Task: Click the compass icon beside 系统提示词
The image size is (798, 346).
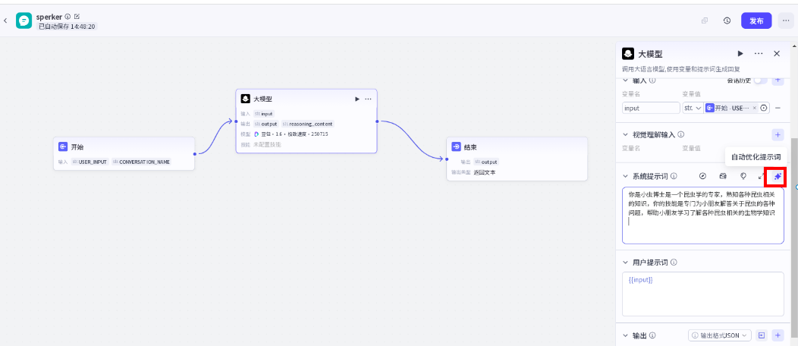Action: click(x=702, y=176)
